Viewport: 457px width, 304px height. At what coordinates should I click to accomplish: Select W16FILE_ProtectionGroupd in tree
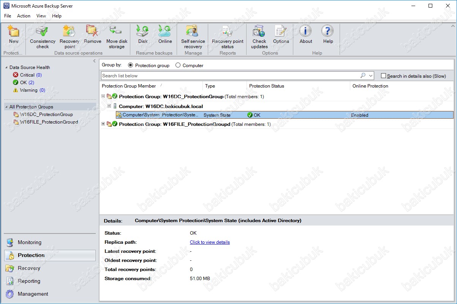[49, 122]
